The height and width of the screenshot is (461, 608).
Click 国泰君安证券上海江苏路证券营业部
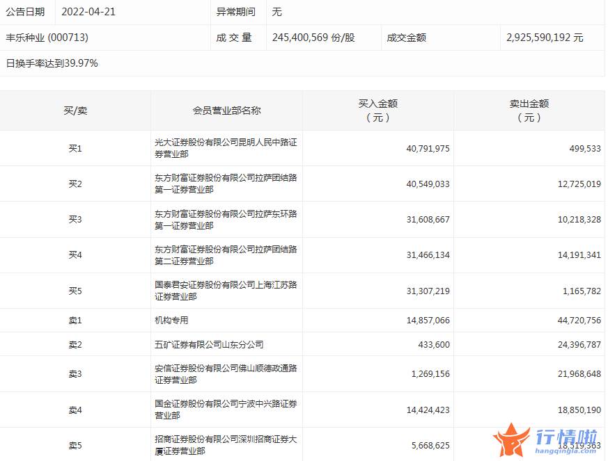click(226, 291)
